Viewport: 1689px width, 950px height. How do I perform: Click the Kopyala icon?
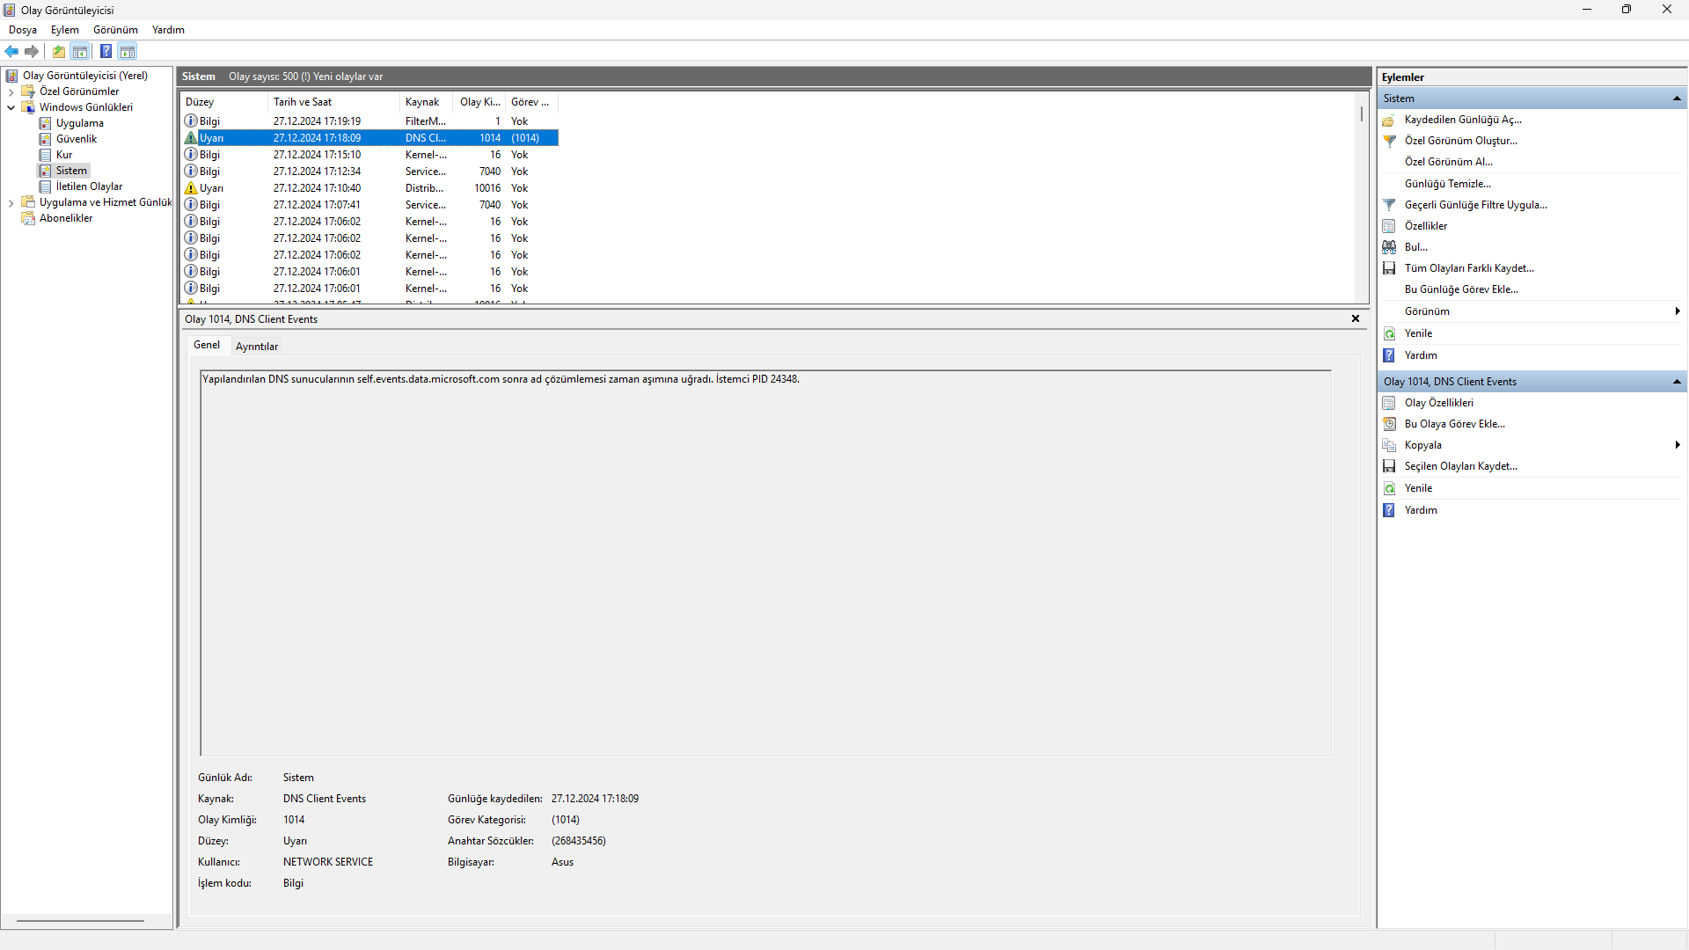coord(1389,445)
